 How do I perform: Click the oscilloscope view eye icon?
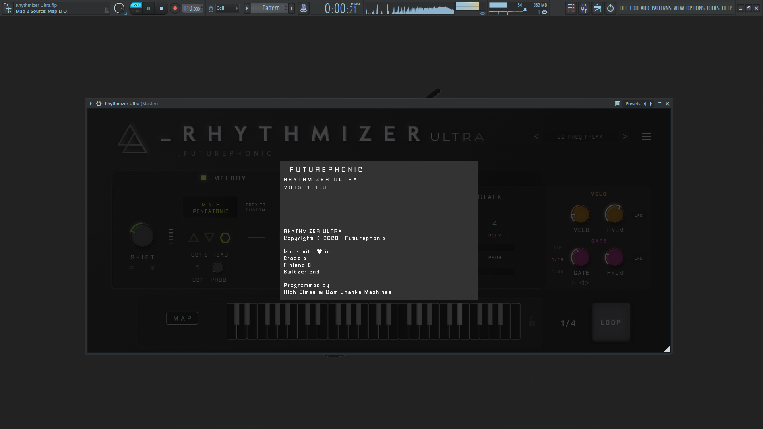tap(482, 13)
